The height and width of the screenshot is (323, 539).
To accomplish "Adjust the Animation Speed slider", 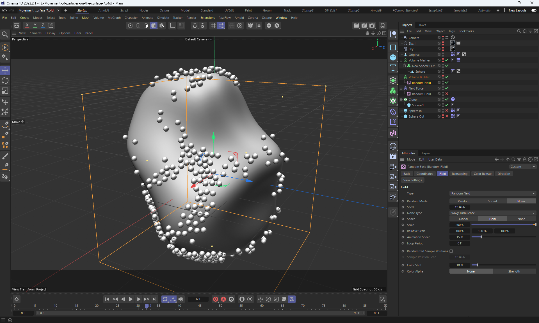I will 481,237.
